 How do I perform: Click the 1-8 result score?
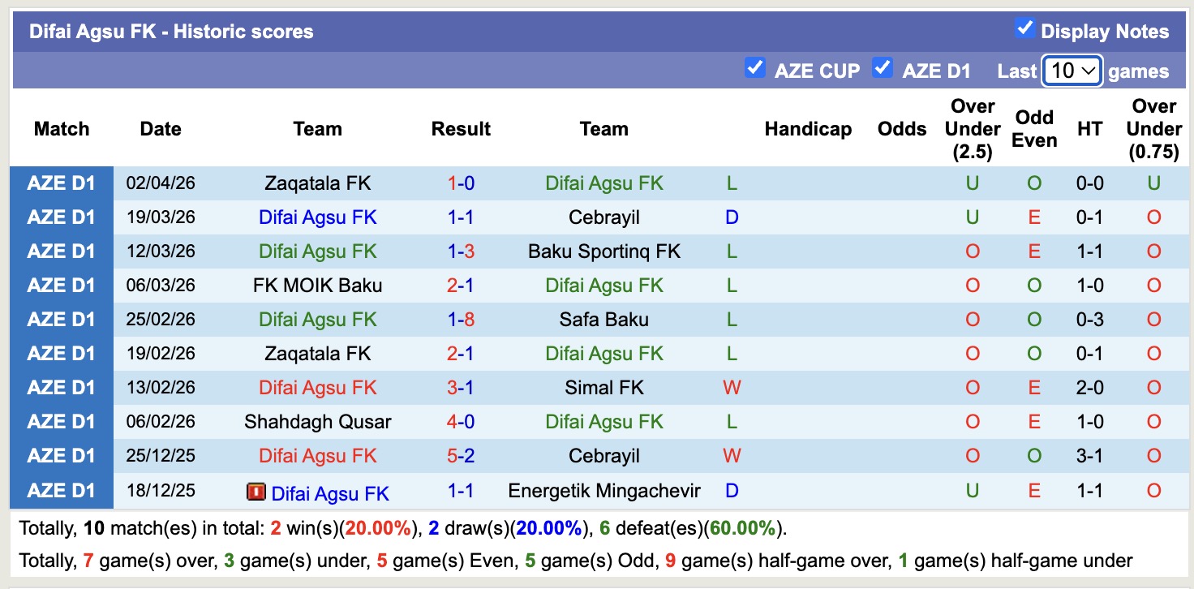[x=461, y=320]
